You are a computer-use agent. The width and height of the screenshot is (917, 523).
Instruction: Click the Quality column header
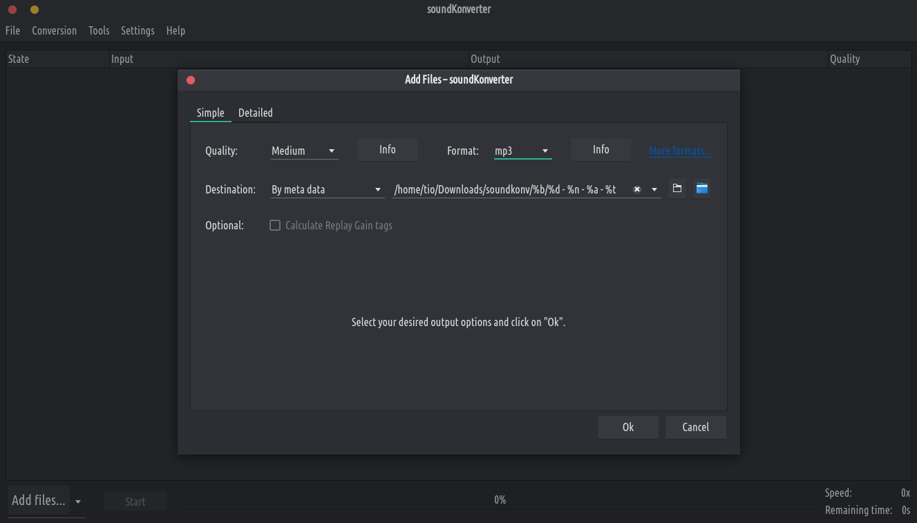click(869, 59)
